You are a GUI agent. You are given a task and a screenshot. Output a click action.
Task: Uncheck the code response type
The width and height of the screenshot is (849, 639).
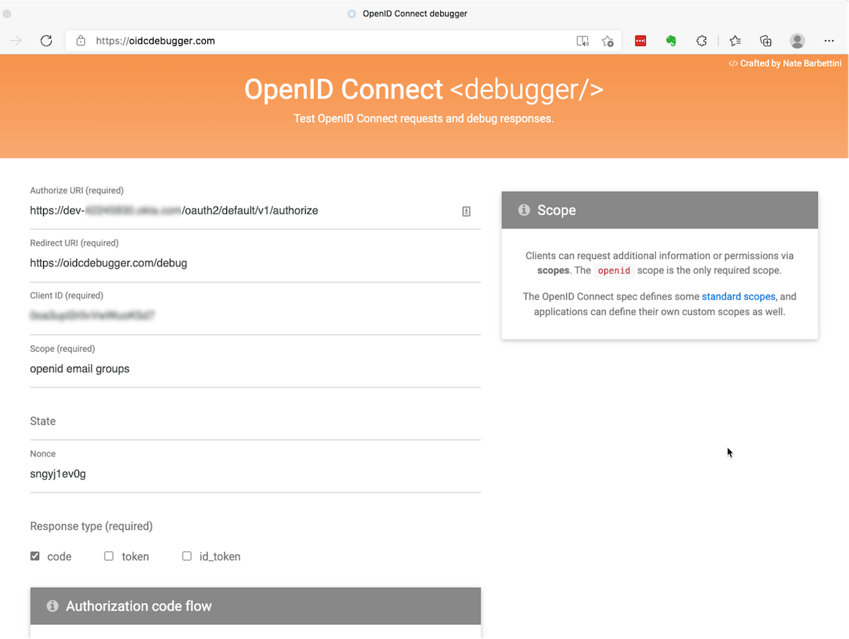35,556
